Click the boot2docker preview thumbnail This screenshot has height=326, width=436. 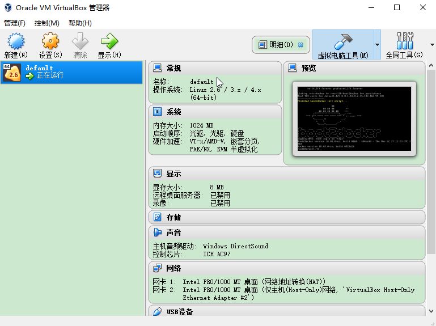354,118
